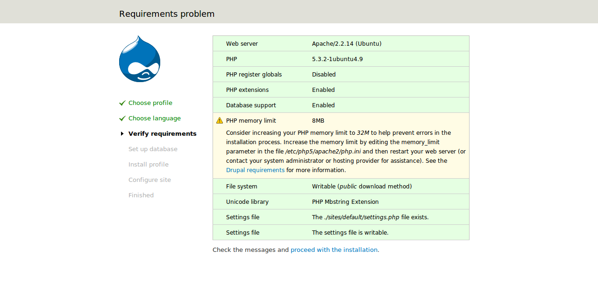Click the /etc/php5/apache2/php.ini file path
Viewport: 598px width, 285px height.
(323, 152)
